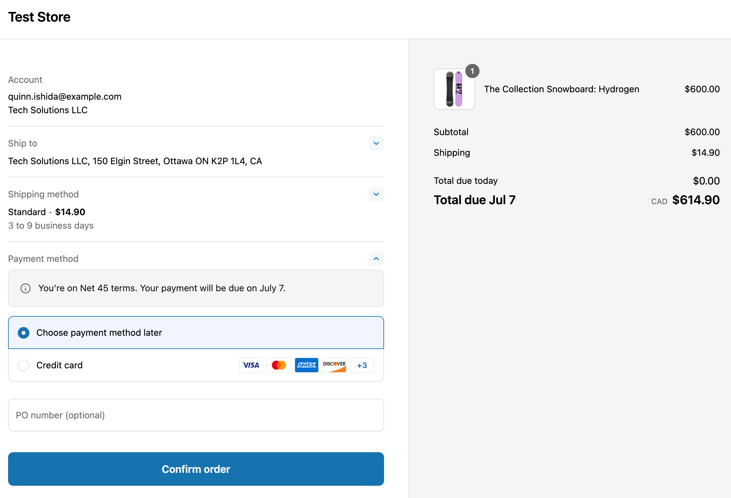The image size is (731, 498).
Task: Click the Tech Solutions LLC account name
Action: click(x=48, y=110)
